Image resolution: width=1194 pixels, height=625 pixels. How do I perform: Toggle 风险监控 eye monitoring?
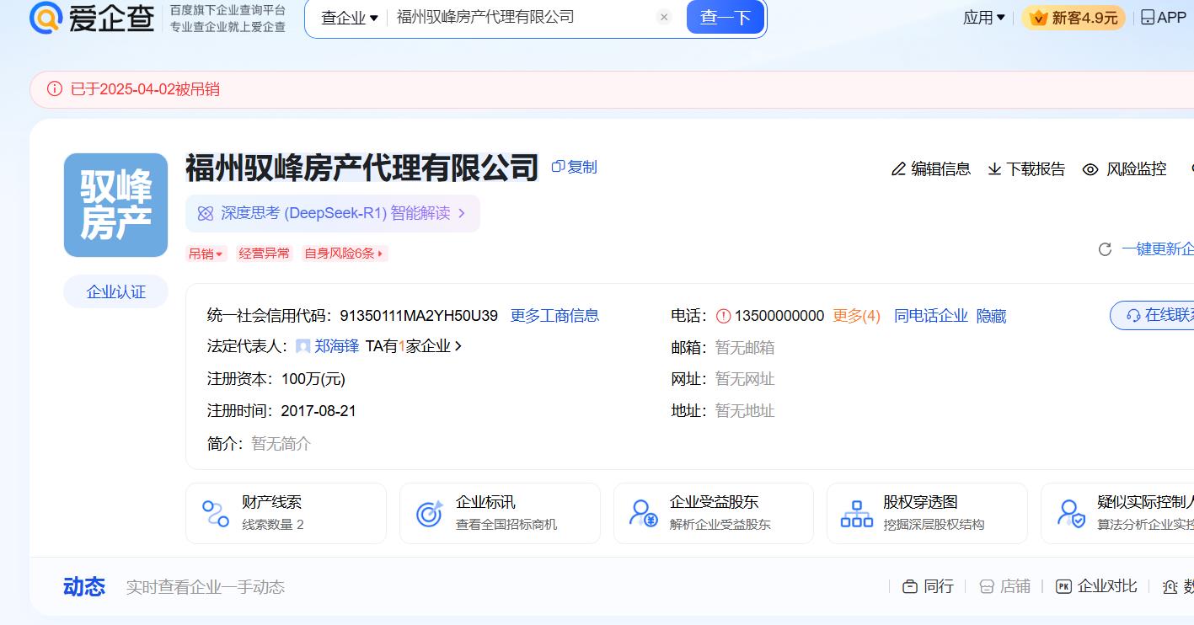coord(1090,169)
